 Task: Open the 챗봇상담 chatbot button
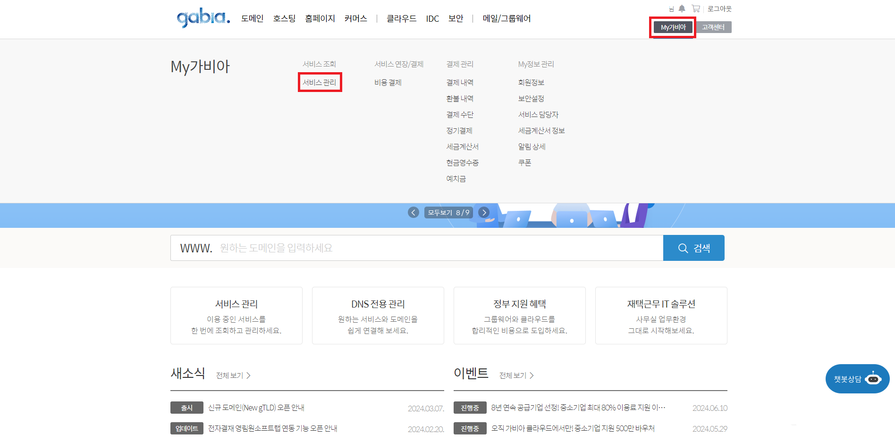[857, 379]
